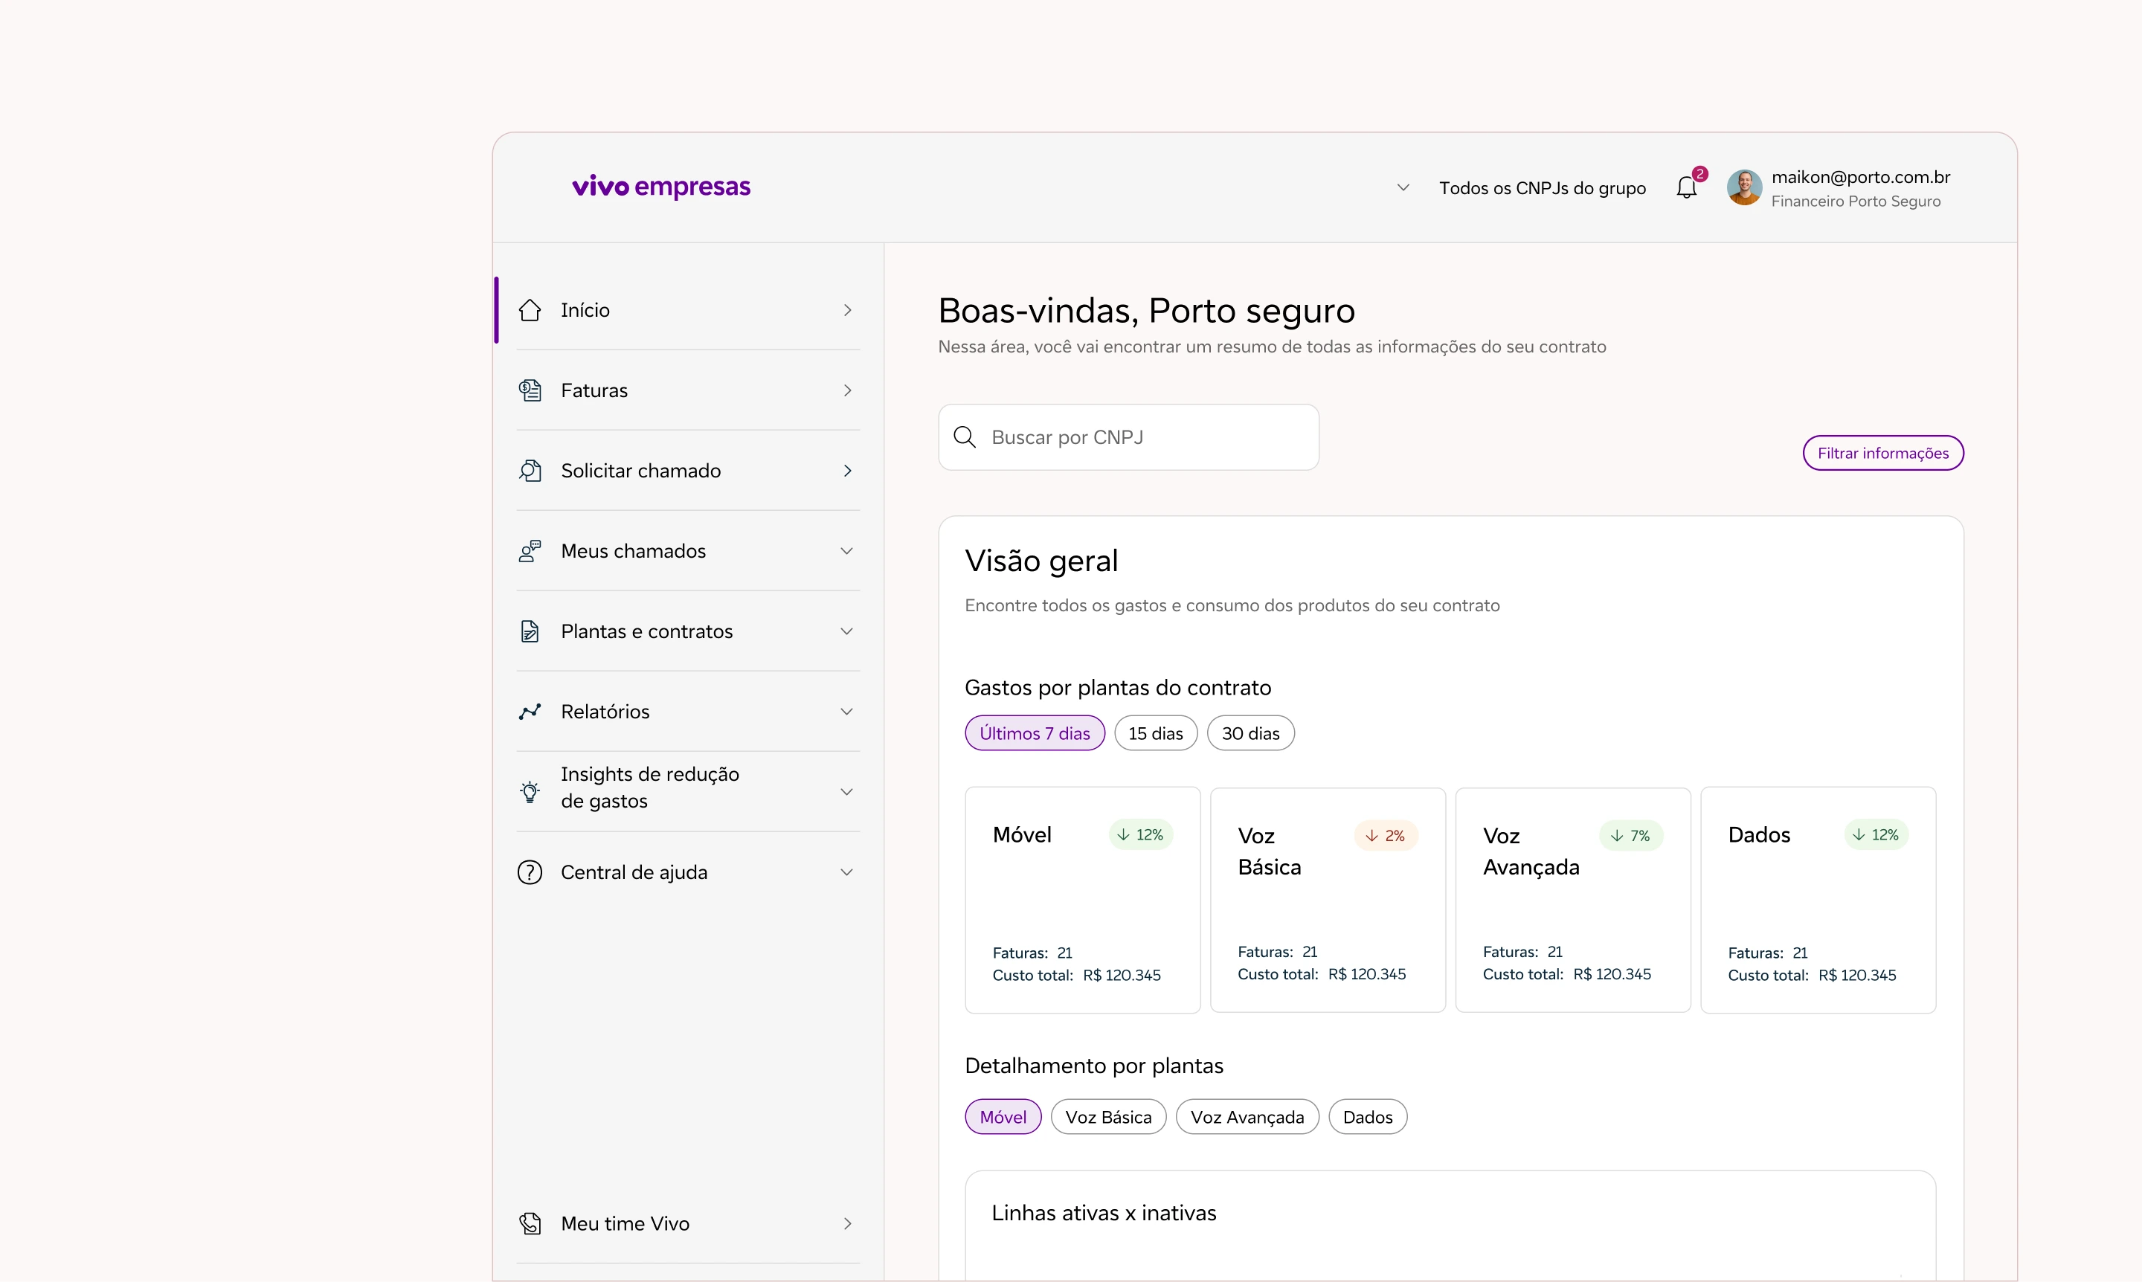The image size is (2142, 1282).
Task: Open Meu time Vivo menu item
Action: click(688, 1223)
